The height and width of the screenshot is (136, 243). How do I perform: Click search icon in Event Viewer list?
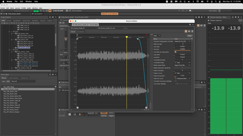(x=56, y=87)
